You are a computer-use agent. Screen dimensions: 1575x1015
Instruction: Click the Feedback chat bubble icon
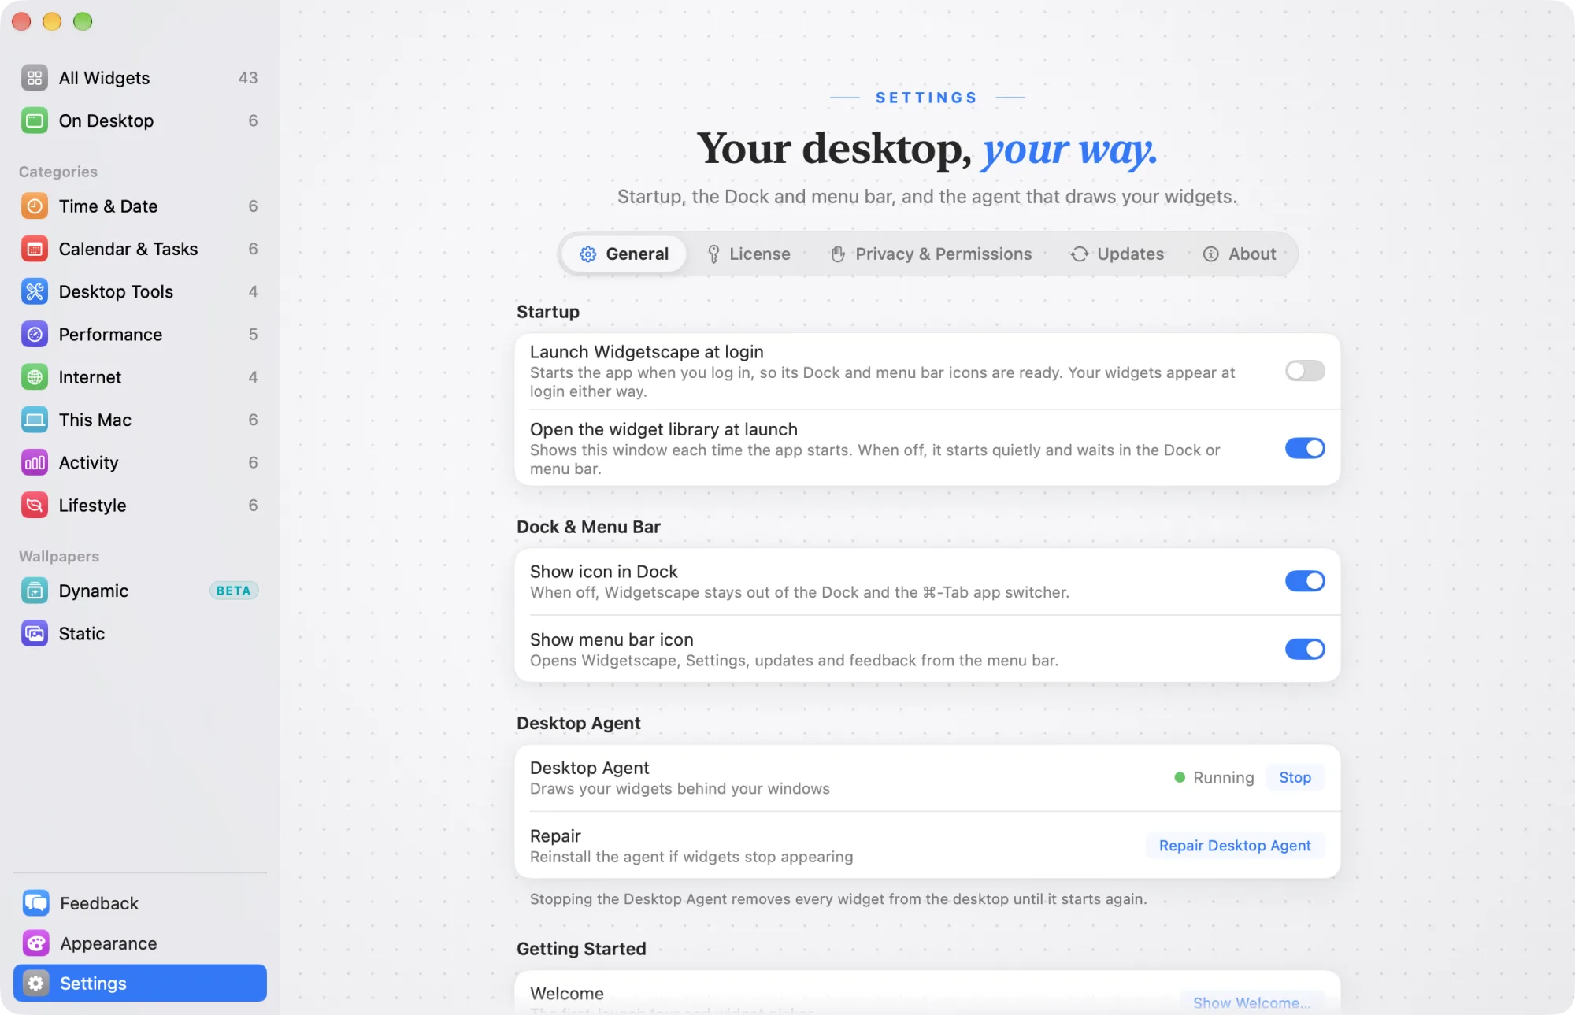coord(35,903)
